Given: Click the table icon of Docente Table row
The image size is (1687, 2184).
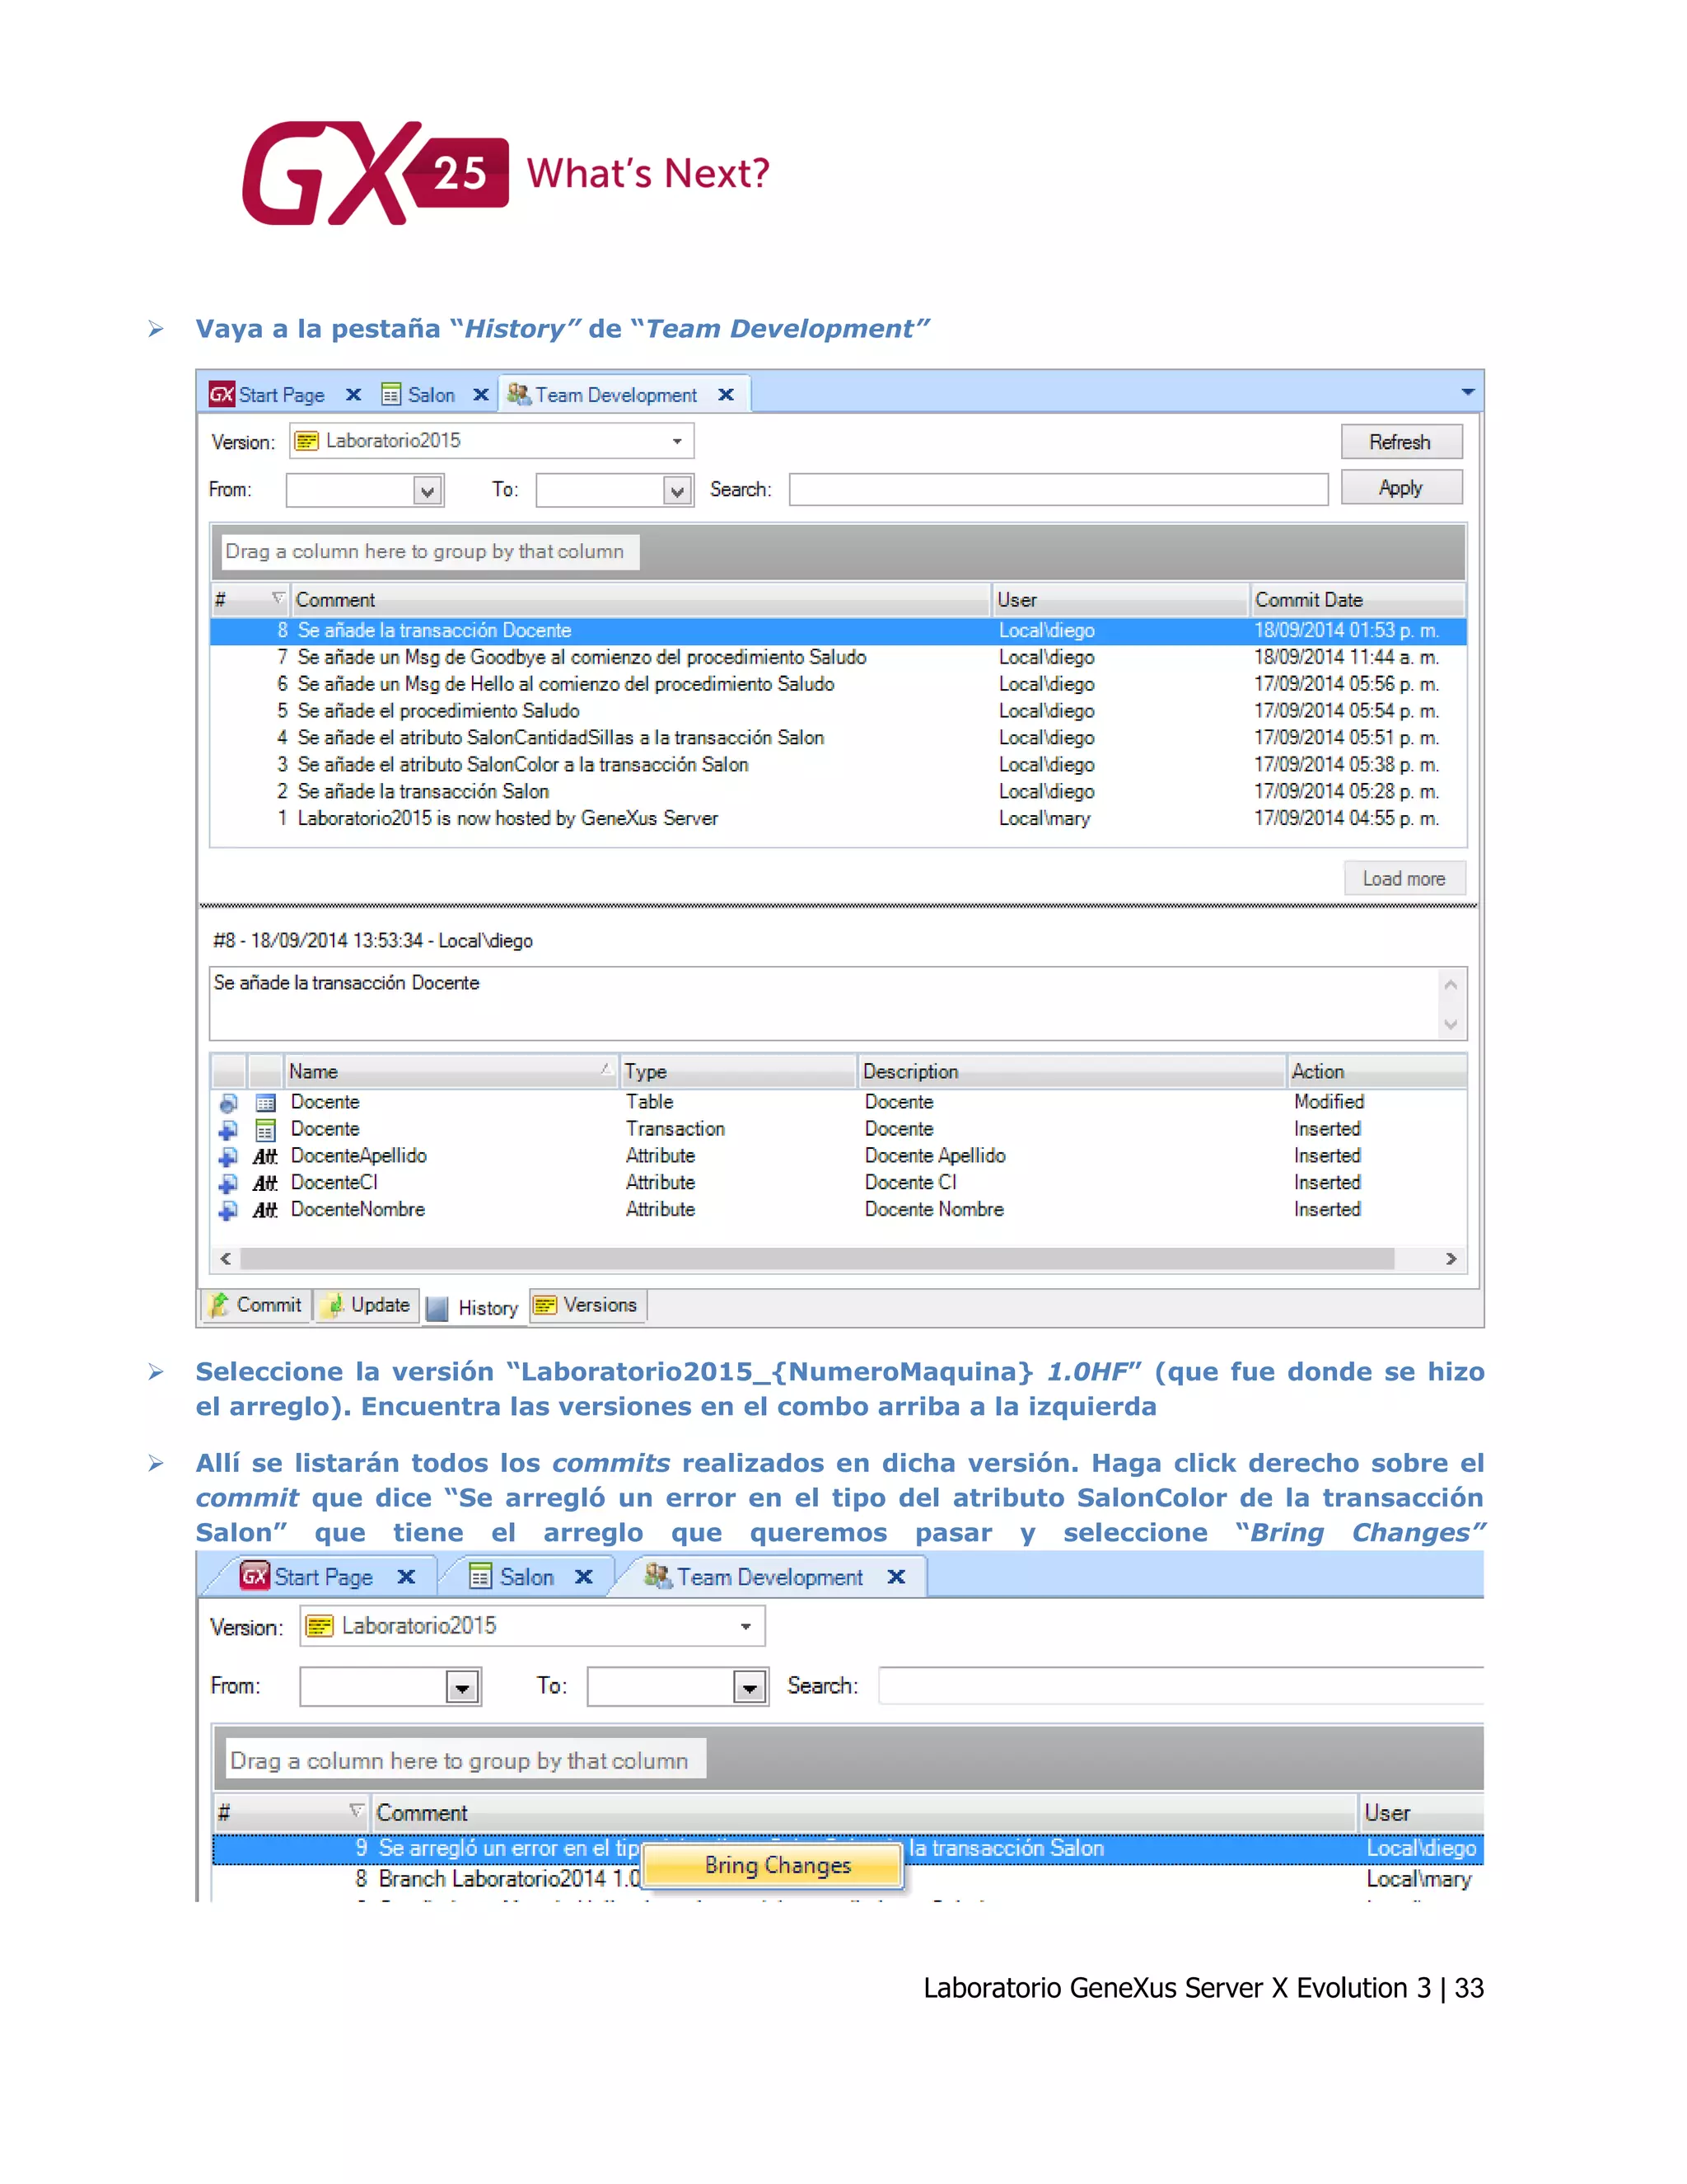Looking at the screenshot, I should [265, 1103].
